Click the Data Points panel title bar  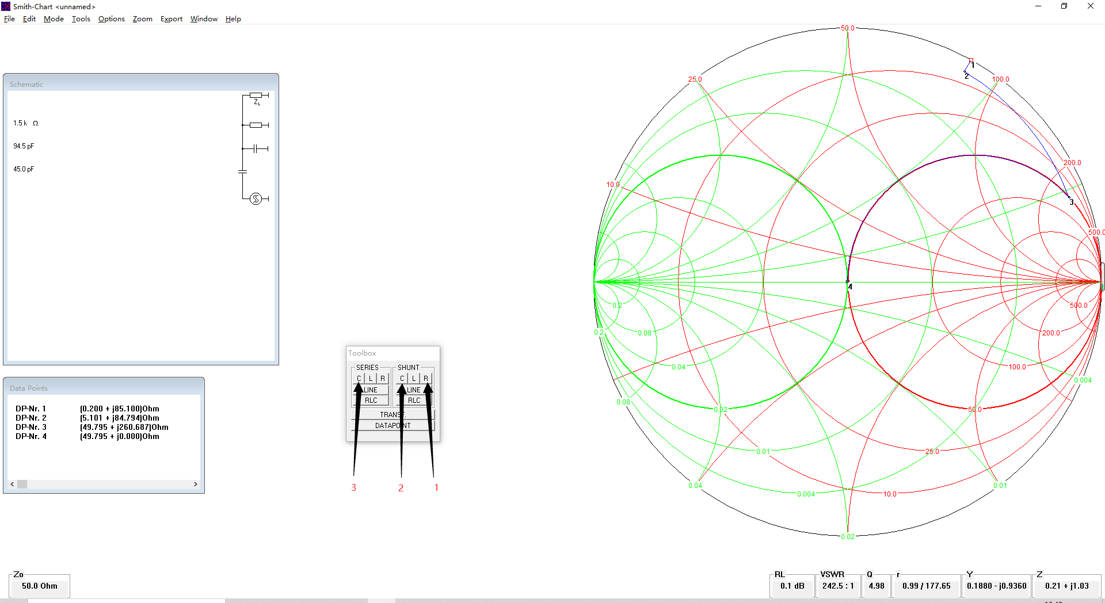[x=104, y=388]
